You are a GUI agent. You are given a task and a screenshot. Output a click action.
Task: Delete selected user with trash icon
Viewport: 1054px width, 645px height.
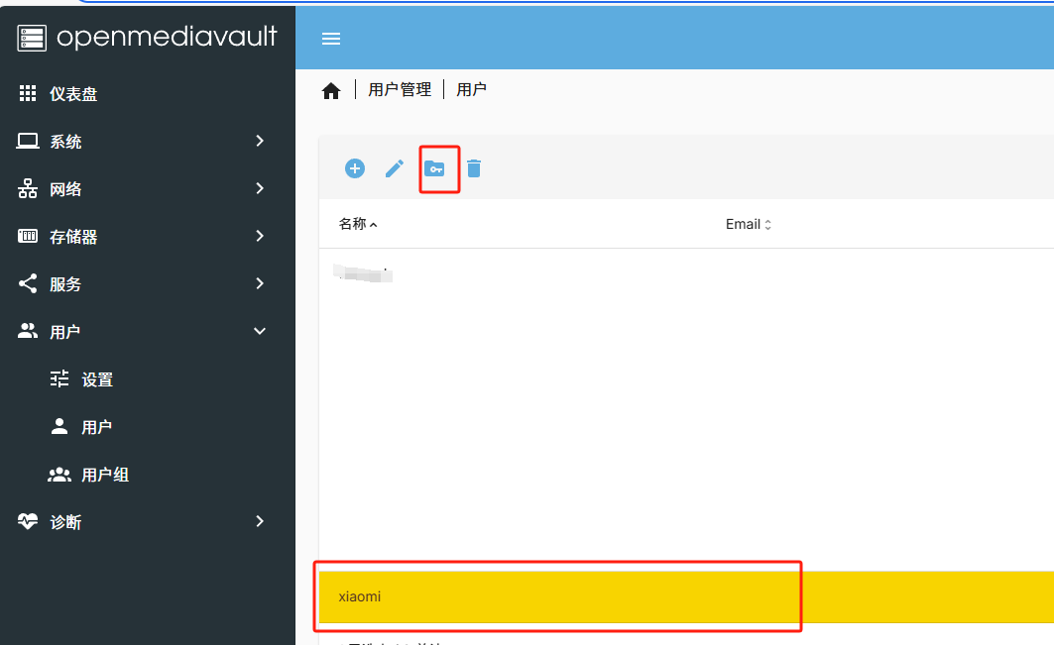click(x=474, y=168)
